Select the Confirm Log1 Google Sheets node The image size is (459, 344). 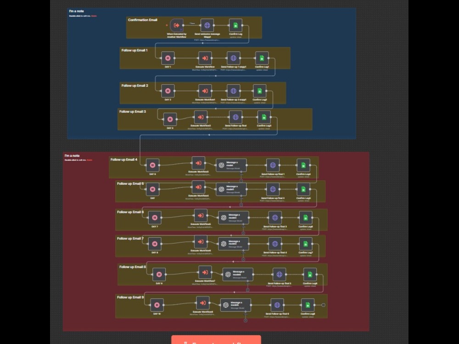pos(262,58)
